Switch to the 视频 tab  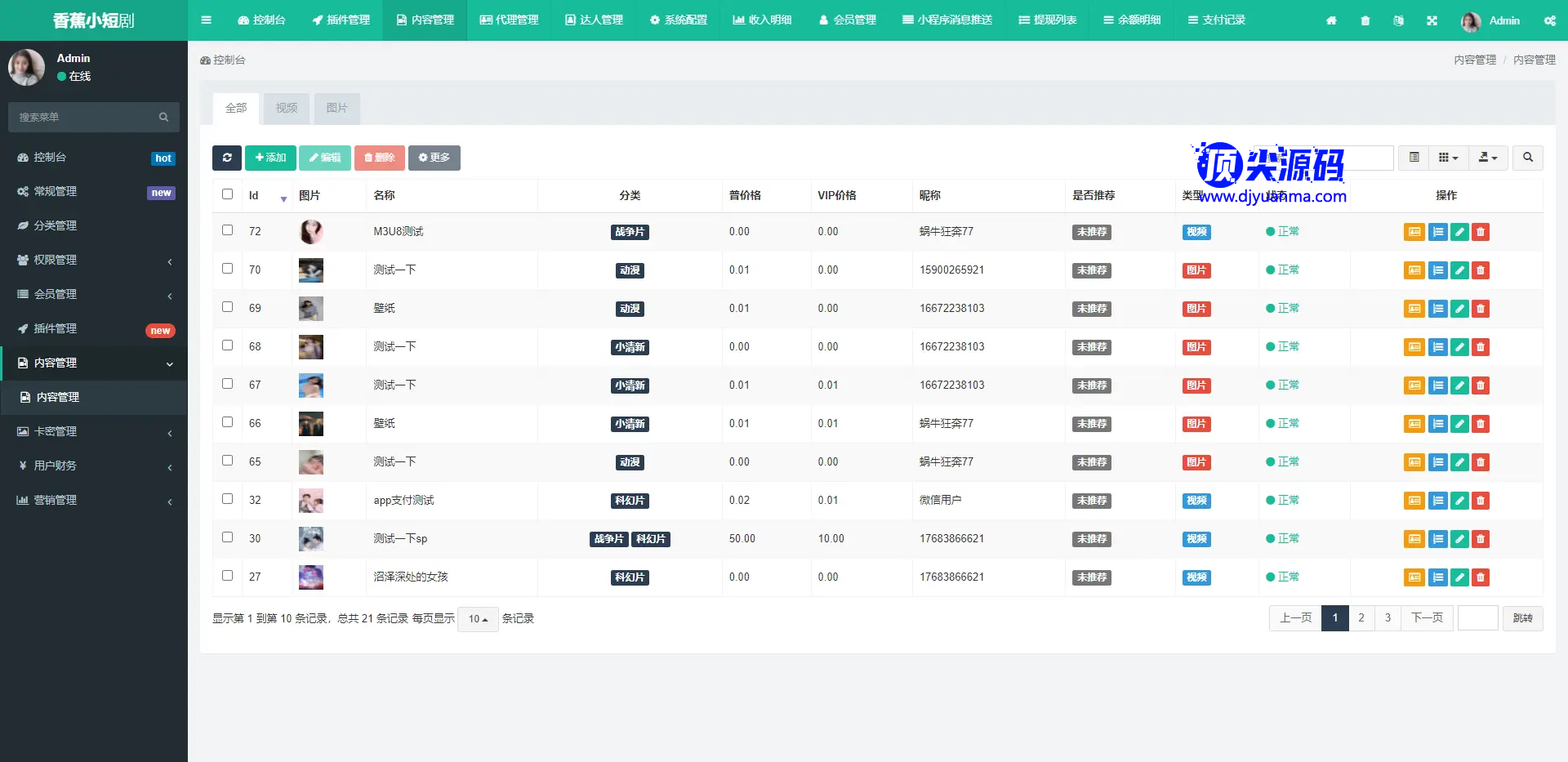click(287, 109)
